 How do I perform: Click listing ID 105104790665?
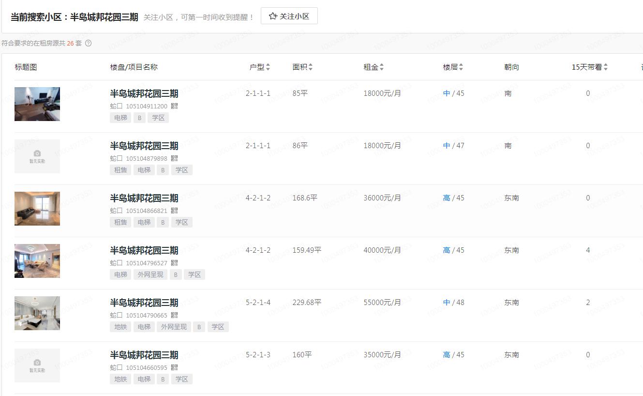147,315
